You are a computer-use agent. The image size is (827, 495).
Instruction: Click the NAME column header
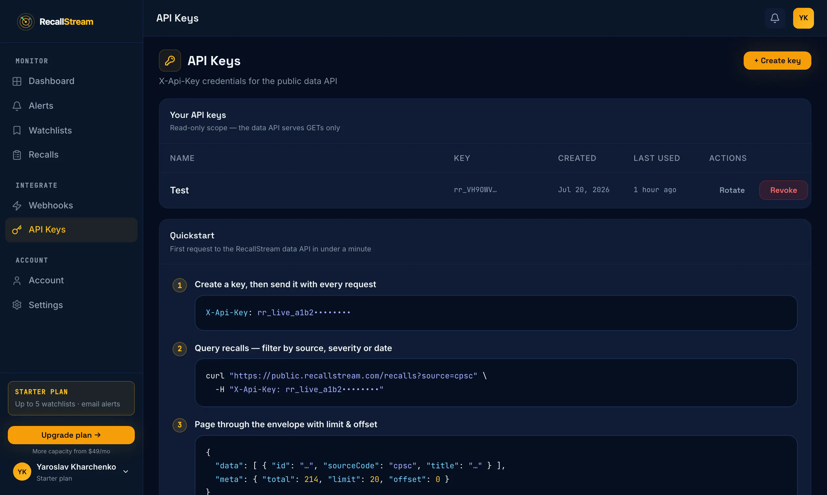click(182, 158)
